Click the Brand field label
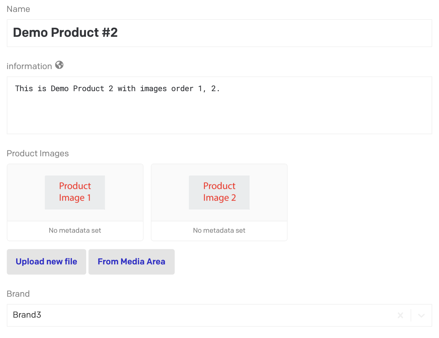The image size is (439, 338). [x=18, y=294]
